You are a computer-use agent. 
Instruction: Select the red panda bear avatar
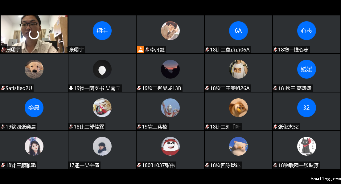(170, 146)
